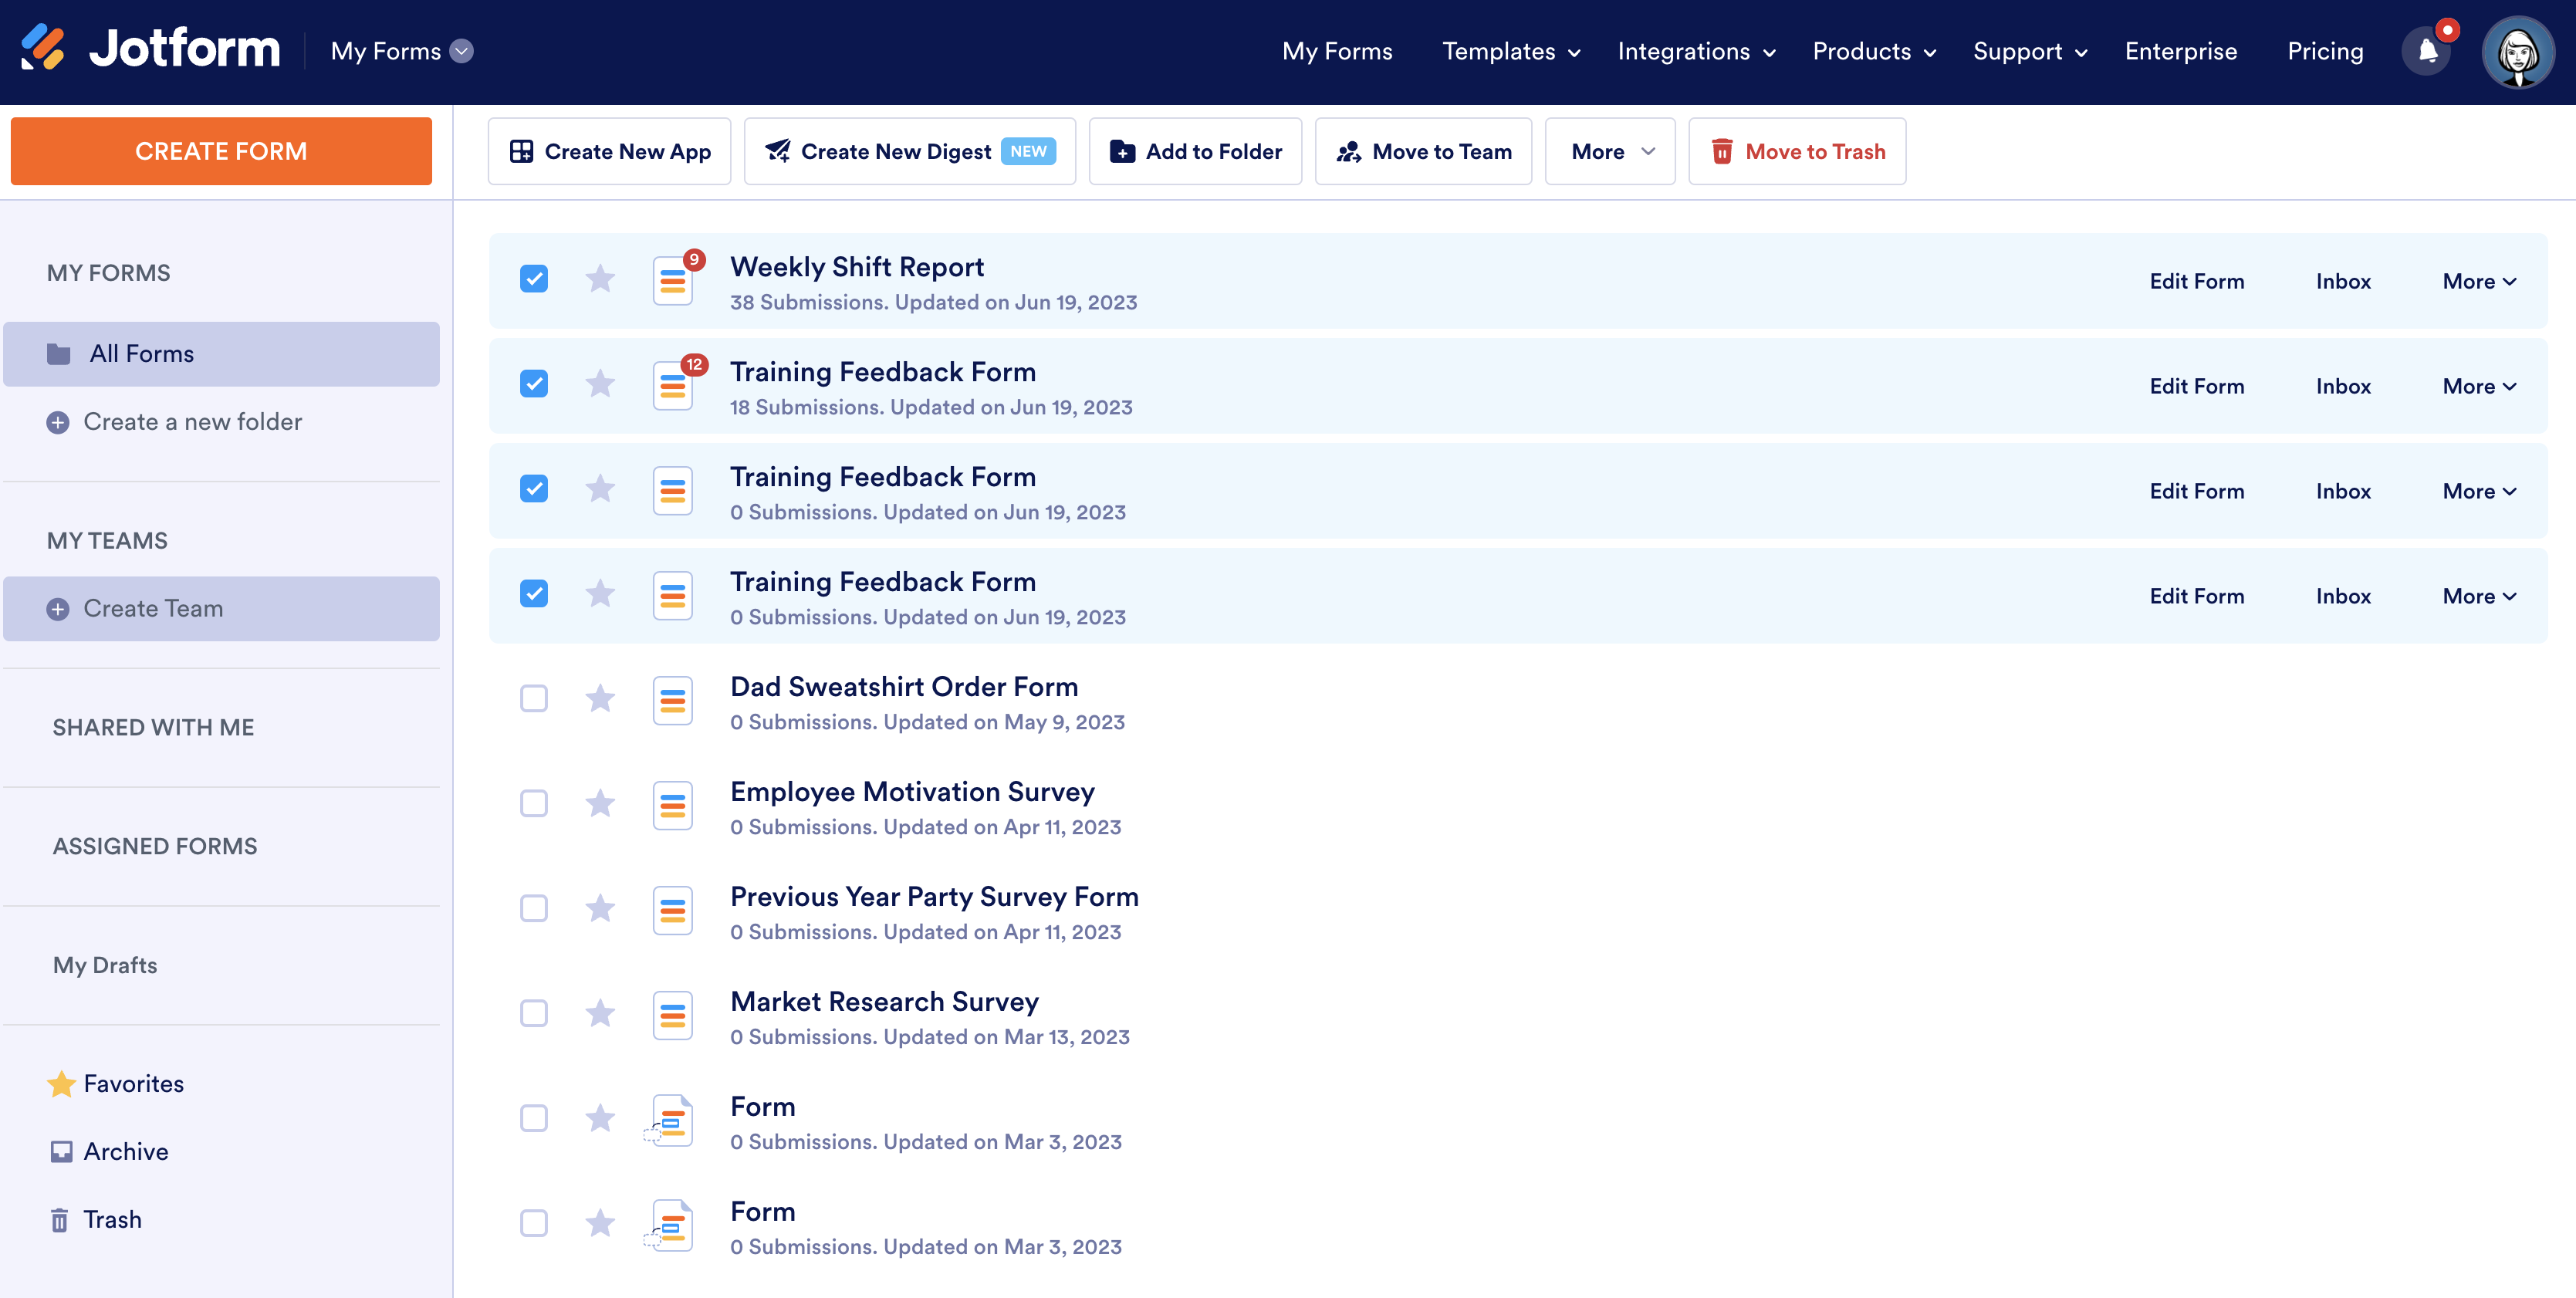Screen dimensions: 2576x1298
Task: Click plus icon beside Create a new folder
Action: 58,423
